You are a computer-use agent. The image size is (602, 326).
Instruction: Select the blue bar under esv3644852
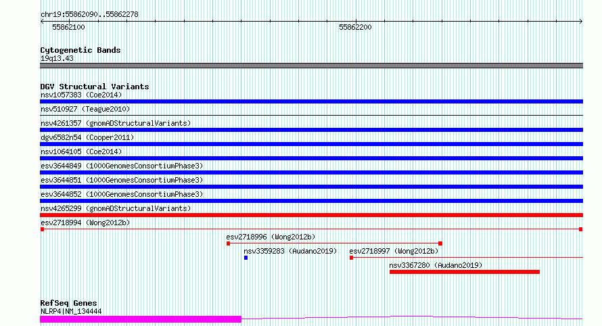coord(311,201)
